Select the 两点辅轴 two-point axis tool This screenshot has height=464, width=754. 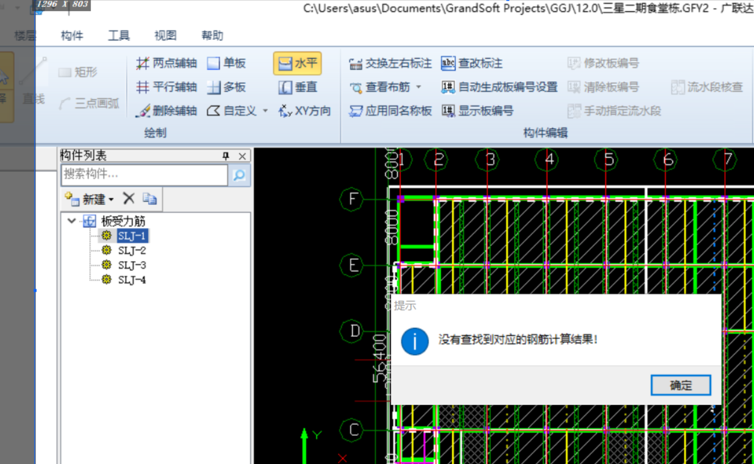click(166, 63)
